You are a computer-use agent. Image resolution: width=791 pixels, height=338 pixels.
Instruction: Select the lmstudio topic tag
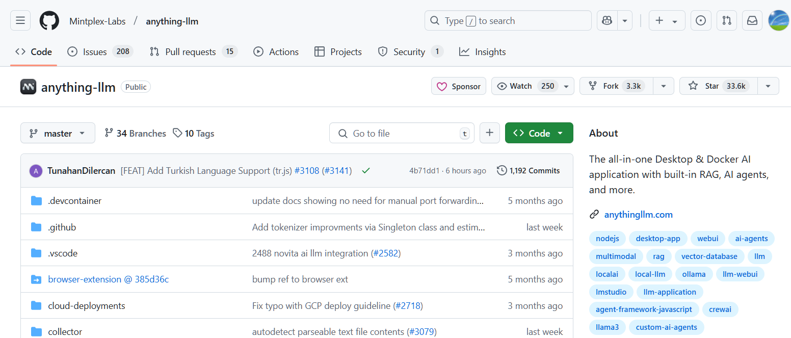click(611, 292)
